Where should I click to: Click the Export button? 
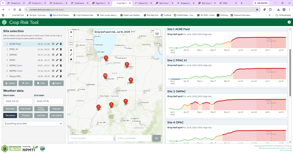coord(57,83)
